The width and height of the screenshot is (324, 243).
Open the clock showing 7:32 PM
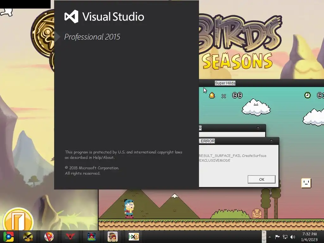click(x=309, y=237)
